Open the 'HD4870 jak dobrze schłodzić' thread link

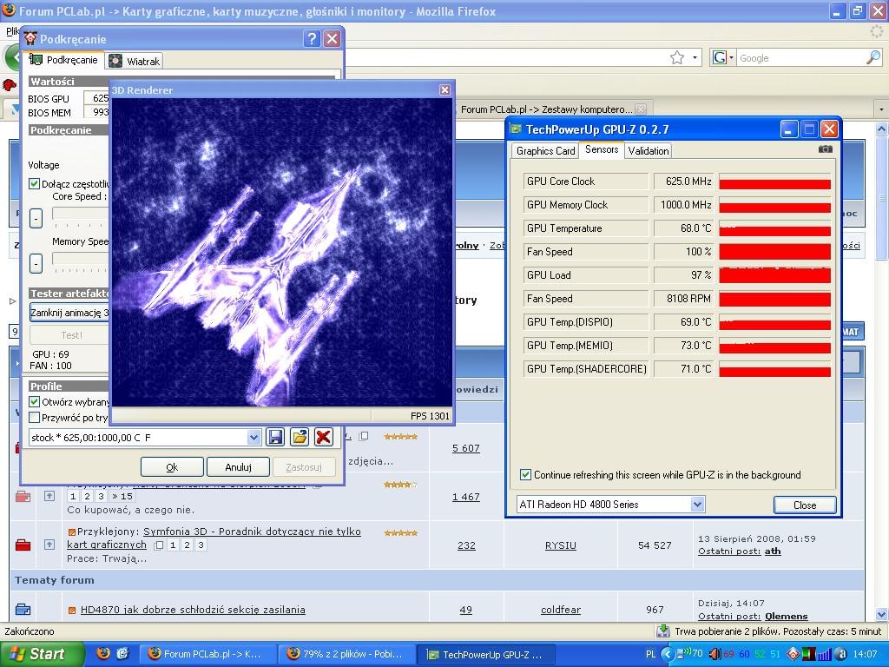(x=193, y=610)
